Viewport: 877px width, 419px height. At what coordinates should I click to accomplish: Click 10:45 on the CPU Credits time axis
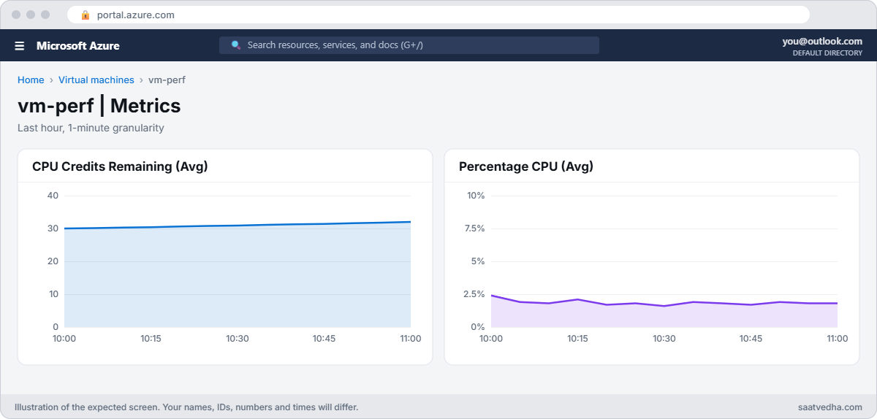[x=324, y=339]
